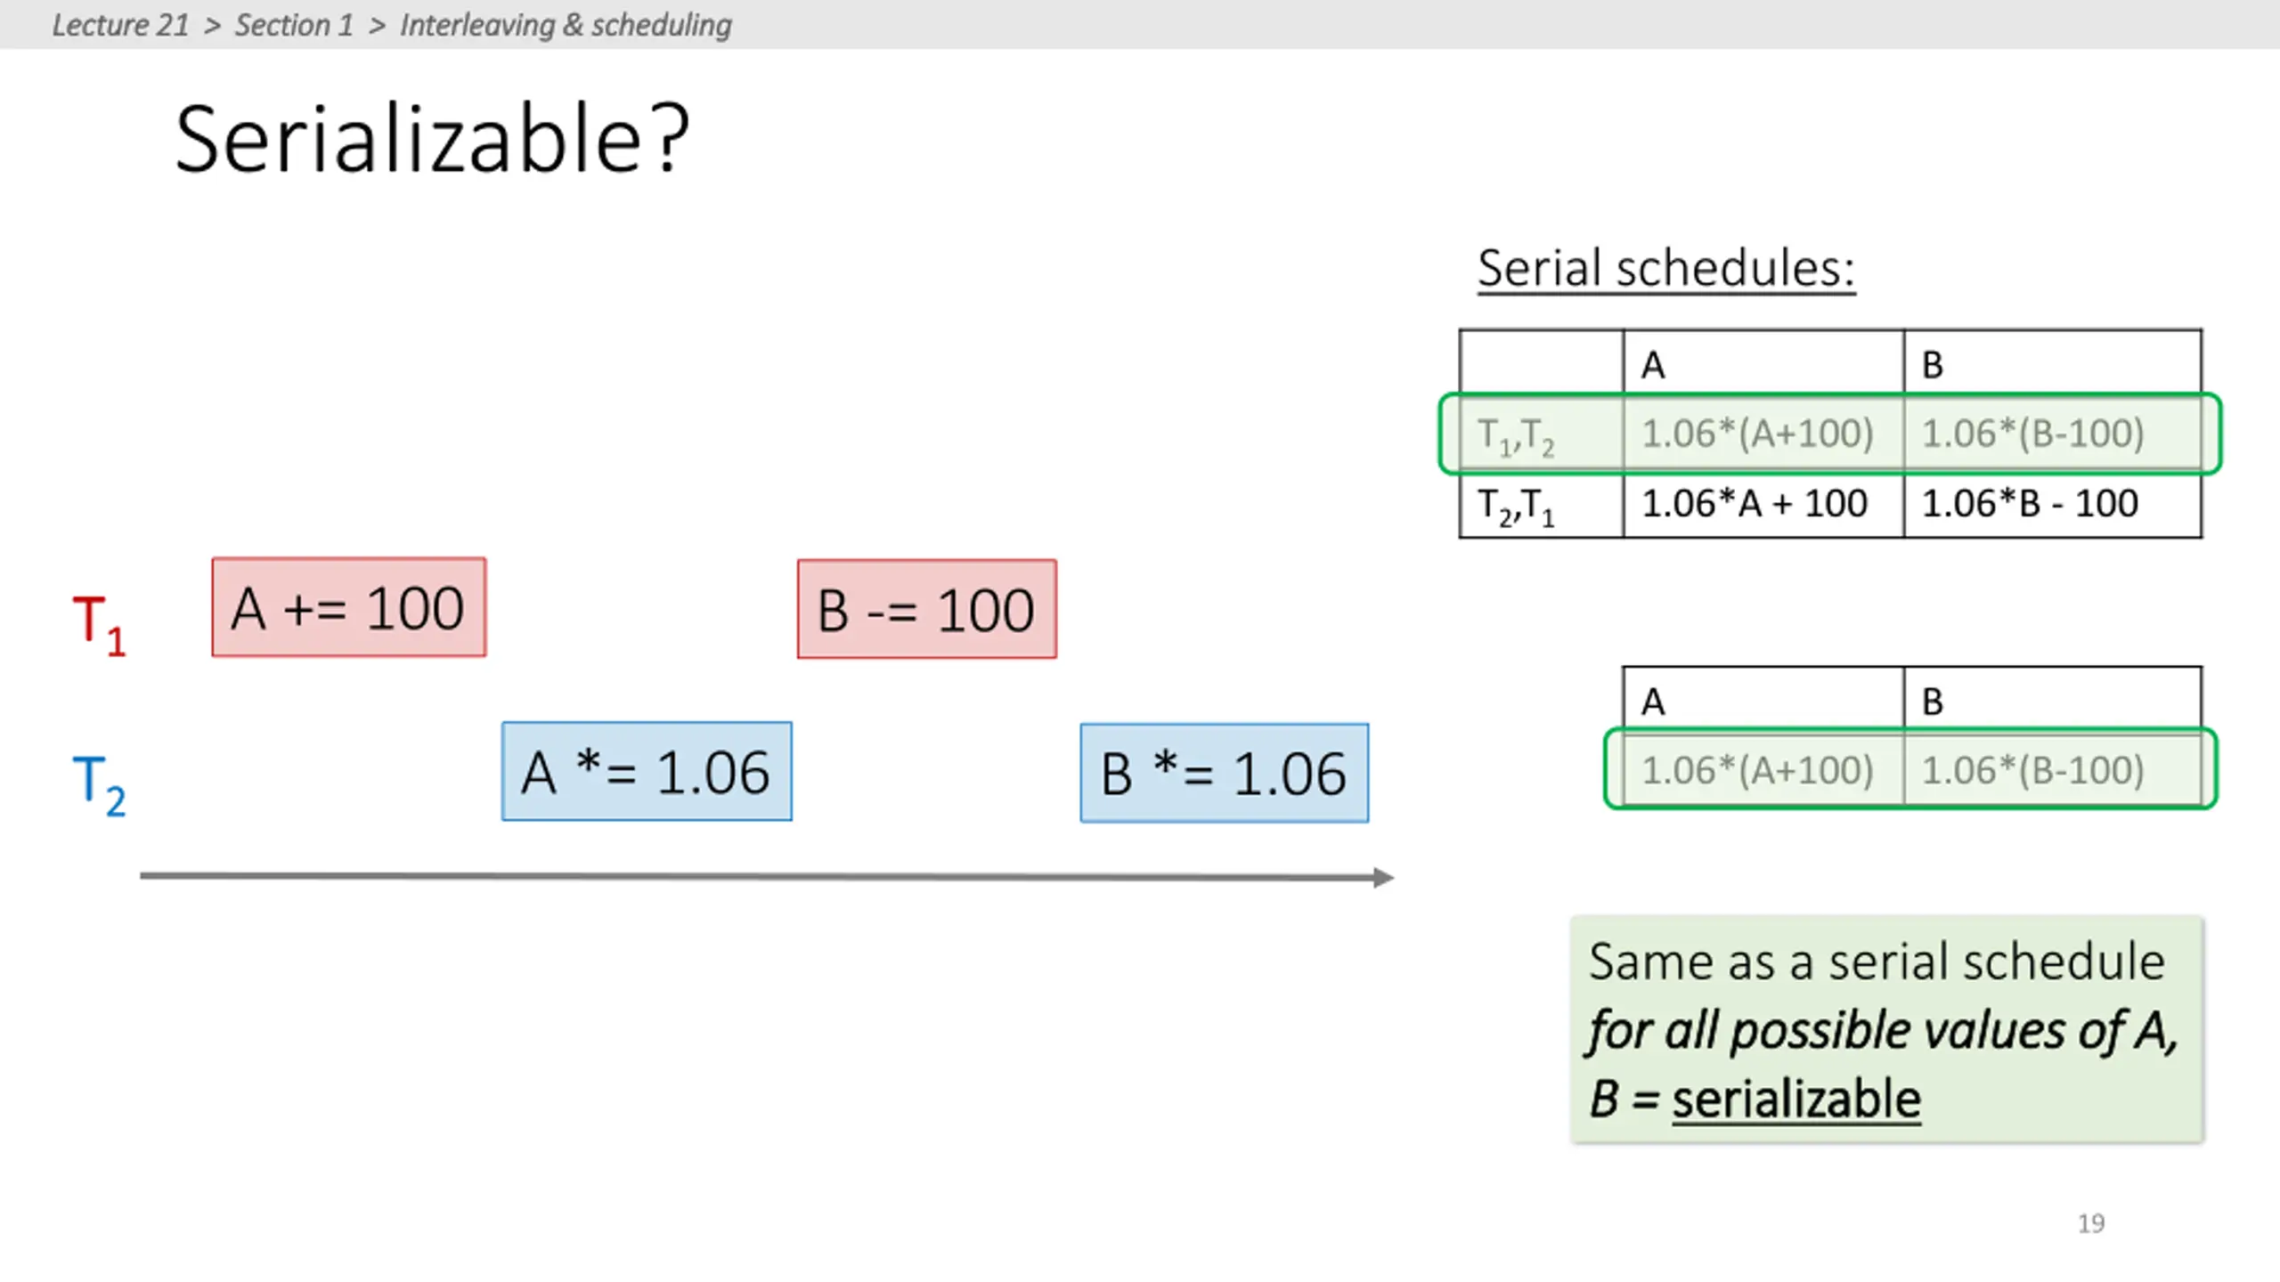
Task: Click the slide number 19
Action: coord(2091,1223)
